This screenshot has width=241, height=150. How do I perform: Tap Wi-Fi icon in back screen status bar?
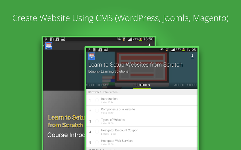(x=124, y=39)
